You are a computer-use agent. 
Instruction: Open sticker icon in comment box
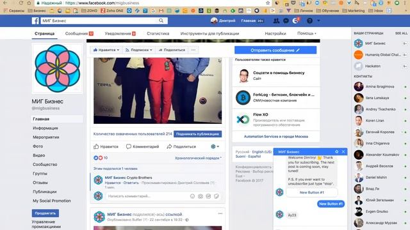coord(217,196)
